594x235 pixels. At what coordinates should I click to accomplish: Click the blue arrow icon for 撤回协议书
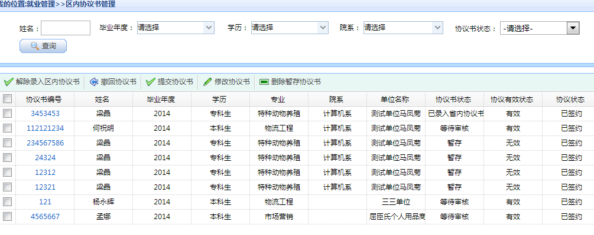pyautogui.click(x=94, y=82)
